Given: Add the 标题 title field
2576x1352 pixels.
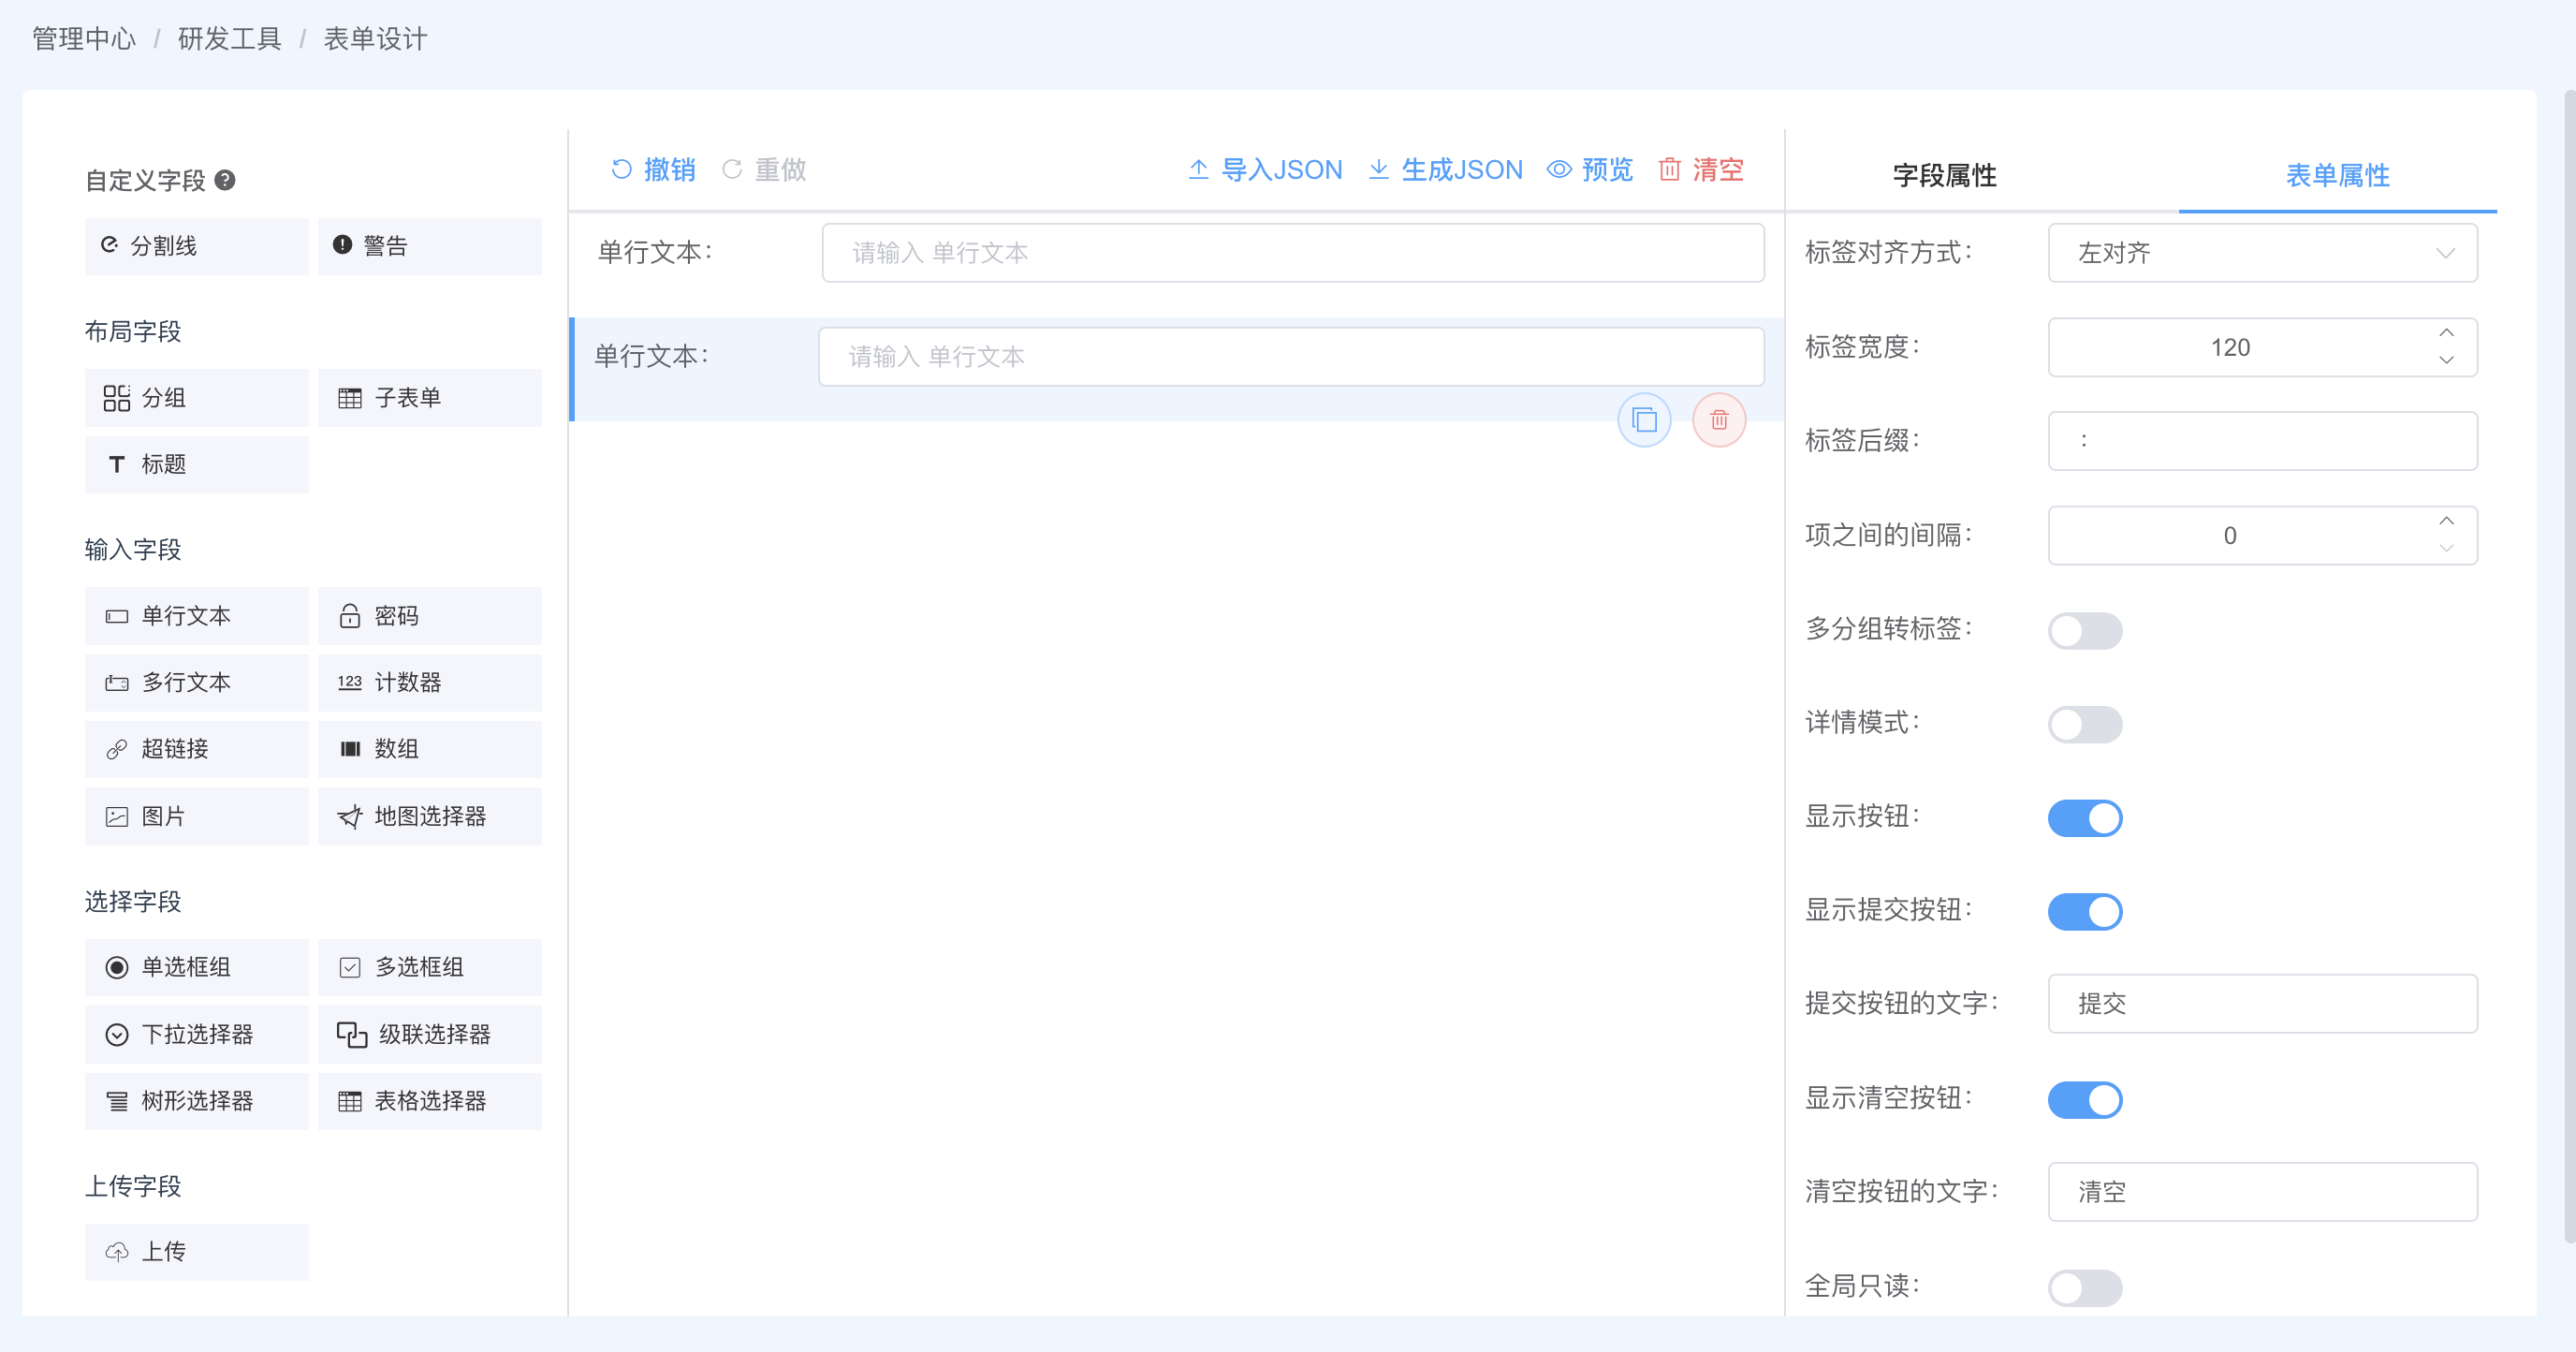Looking at the screenshot, I should (196, 464).
